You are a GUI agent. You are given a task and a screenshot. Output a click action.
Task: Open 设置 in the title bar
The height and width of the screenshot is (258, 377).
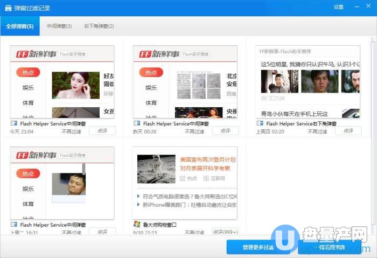click(338, 7)
